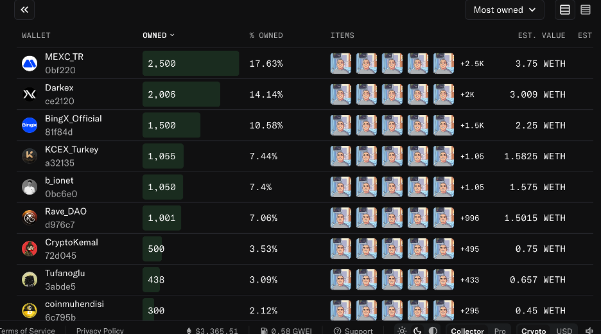Switch currency display to USD

tap(564, 331)
